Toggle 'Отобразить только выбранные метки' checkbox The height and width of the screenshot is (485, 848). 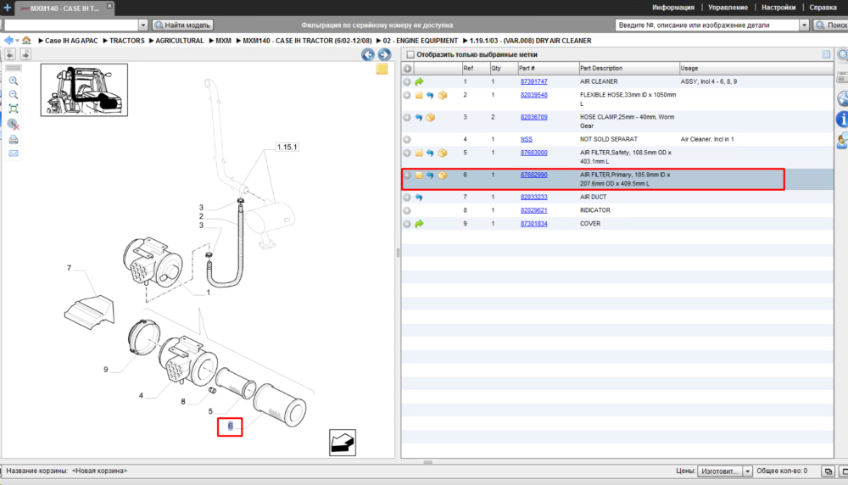tap(410, 54)
